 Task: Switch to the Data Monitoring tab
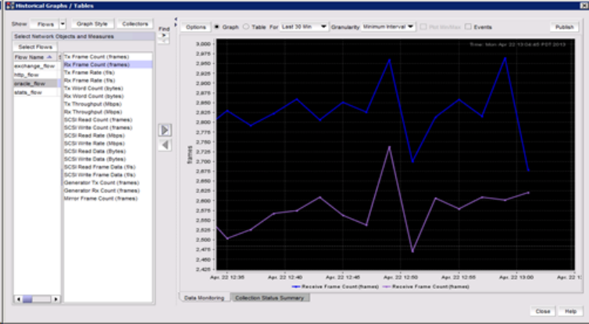point(205,298)
